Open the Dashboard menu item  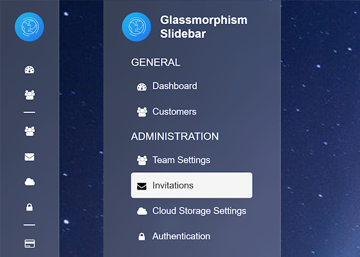174,86
